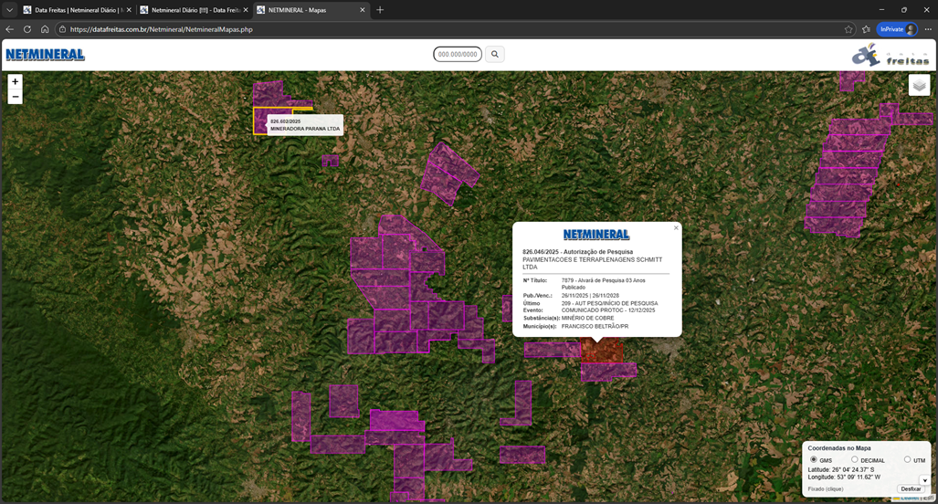Collapse the coordinates panel with down arrow
Viewport: 938px width, 504px height.
923,480
